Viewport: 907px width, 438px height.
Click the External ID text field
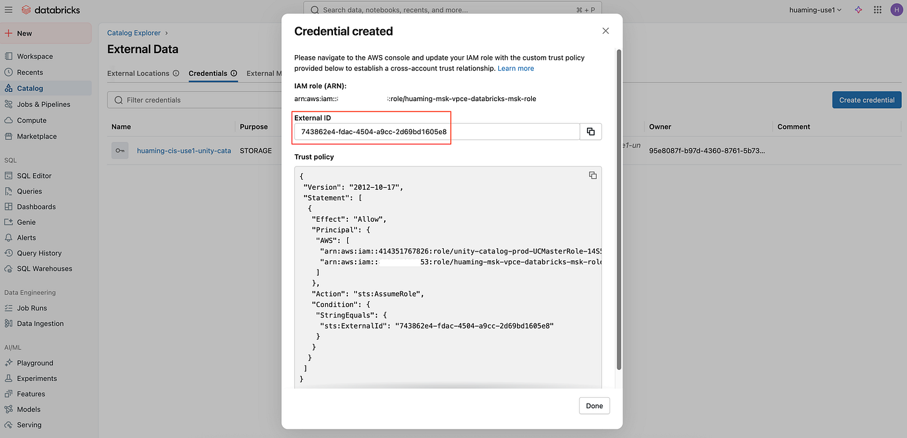pos(437,132)
